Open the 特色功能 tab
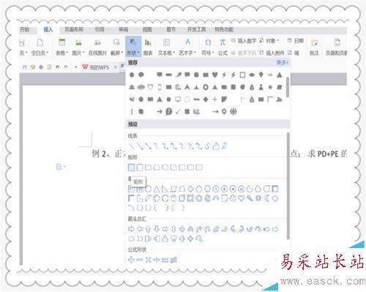The height and width of the screenshot is (292, 366). tap(224, 30)
